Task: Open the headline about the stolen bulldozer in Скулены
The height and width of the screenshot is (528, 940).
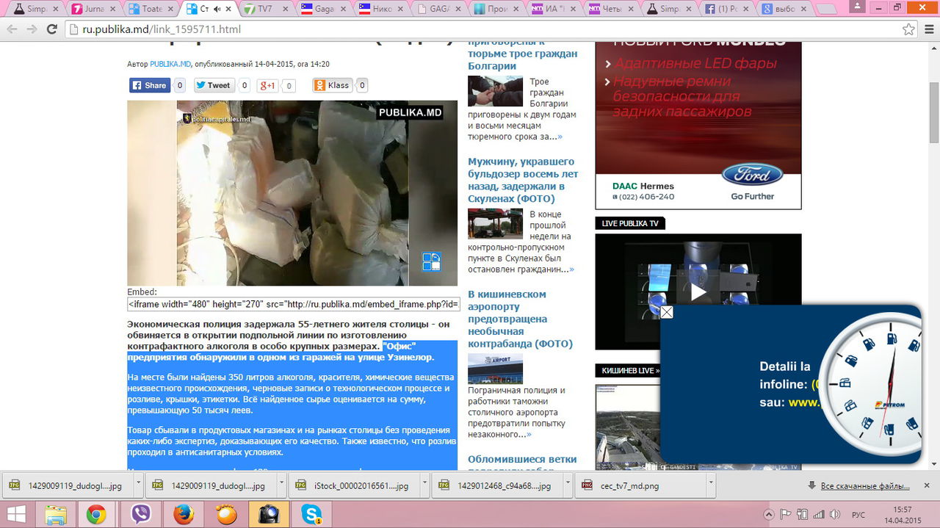Action: click(x=523, y=180)
